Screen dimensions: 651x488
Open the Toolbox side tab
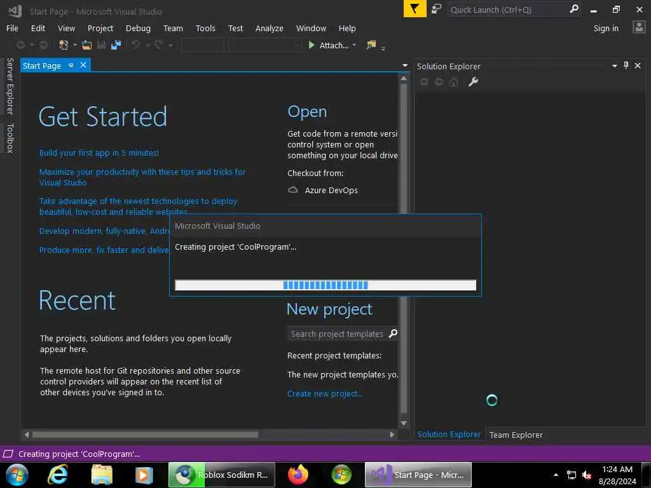coord(10,138)
